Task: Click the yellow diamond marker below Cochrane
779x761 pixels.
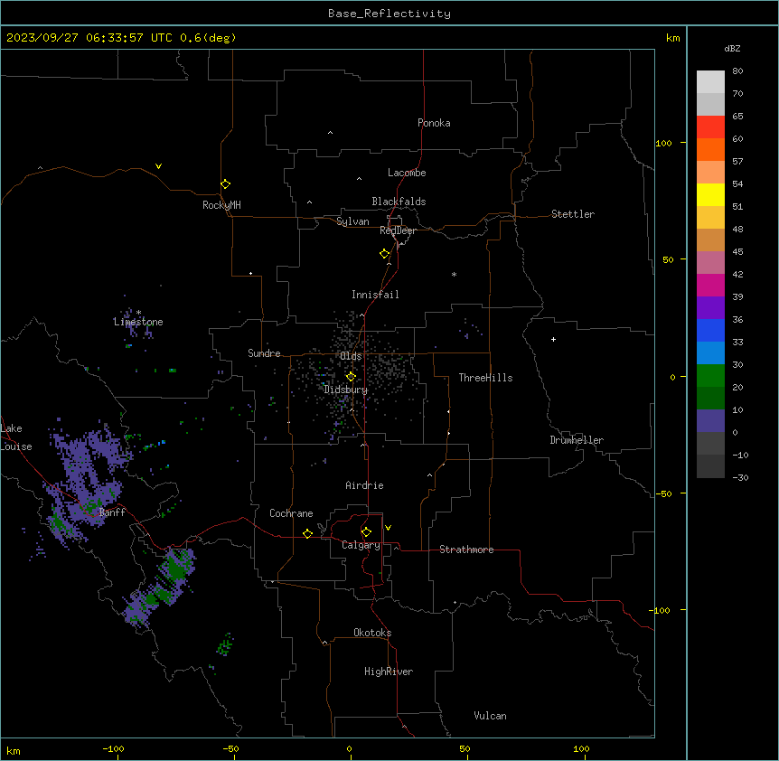Action: pos(307,533)
